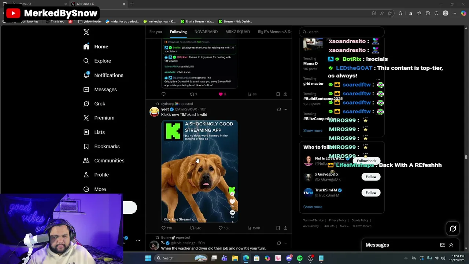
Task: Add page to favorites star icon
Action: tap(390, 13)
